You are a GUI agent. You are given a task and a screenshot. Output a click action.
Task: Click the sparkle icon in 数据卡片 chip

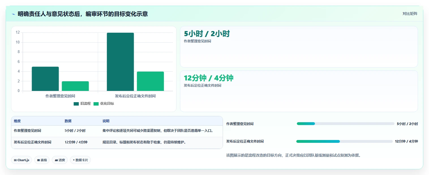point(74,160)
